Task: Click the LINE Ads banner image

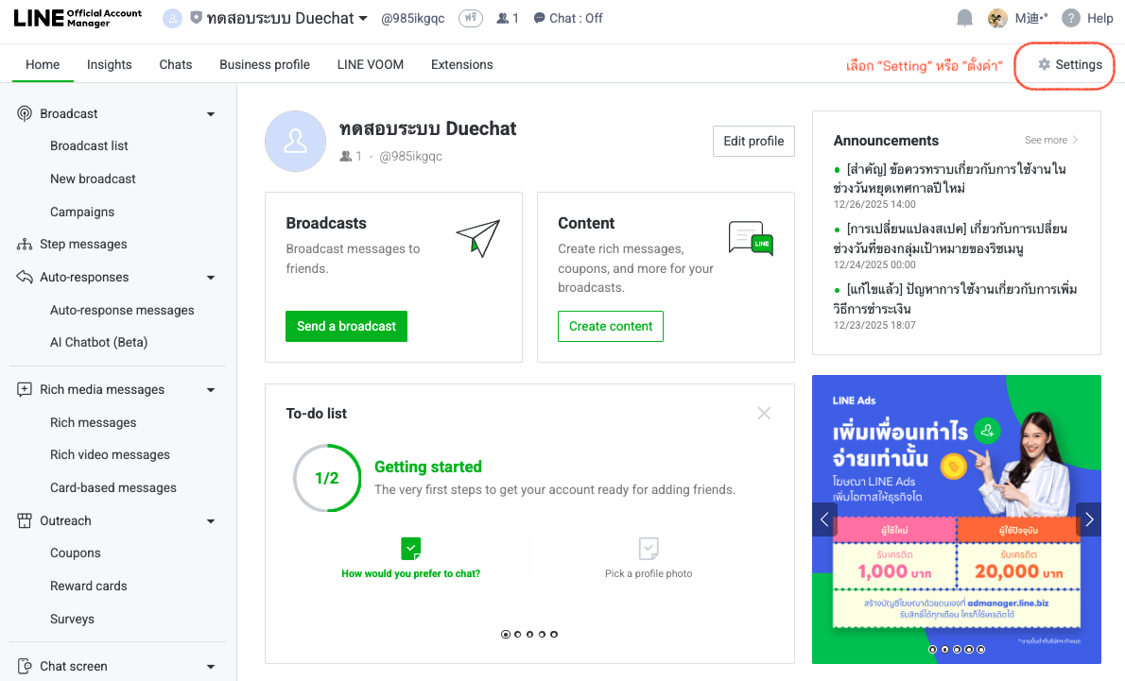Action: [x=957, y=519]
